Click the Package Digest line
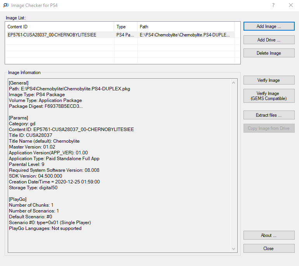 pos(46,106)
